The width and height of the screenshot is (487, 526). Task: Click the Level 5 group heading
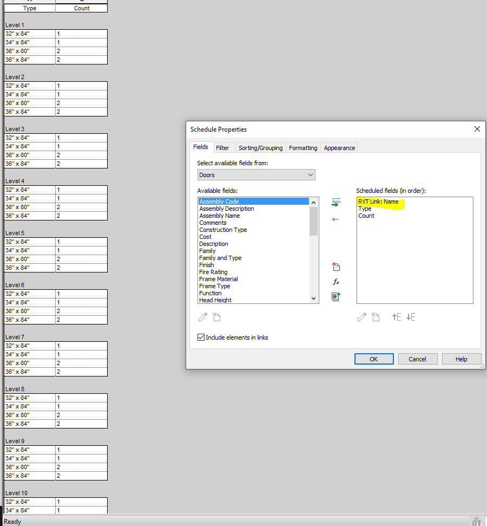[15, 233]
